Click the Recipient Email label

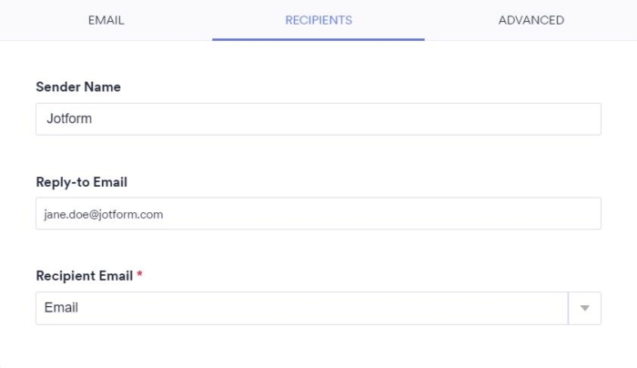pyautogui.click(x=84, y=275)
